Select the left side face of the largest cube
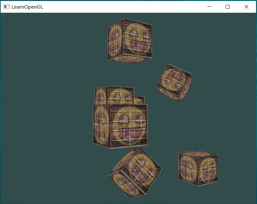This screenshot has width=257, height=204. click(102, 125)
